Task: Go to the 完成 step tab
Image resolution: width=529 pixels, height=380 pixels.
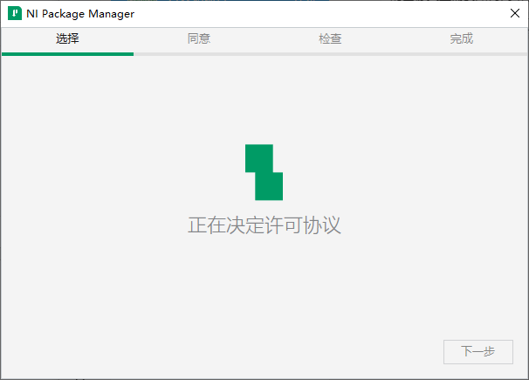Action: pos(462,38)
